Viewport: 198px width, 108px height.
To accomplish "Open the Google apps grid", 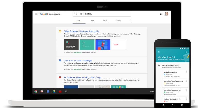I will [x=161, y=14].
